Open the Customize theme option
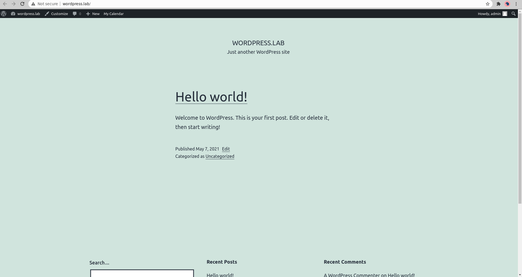The width and height of the screenshot is (522, 277). click(x=56, y=14)
